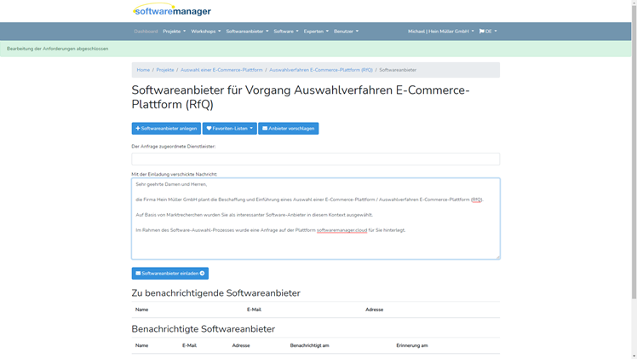Click inside the invitation message textarea
Viewport: 637px width, 359px height.
point(316,219)
